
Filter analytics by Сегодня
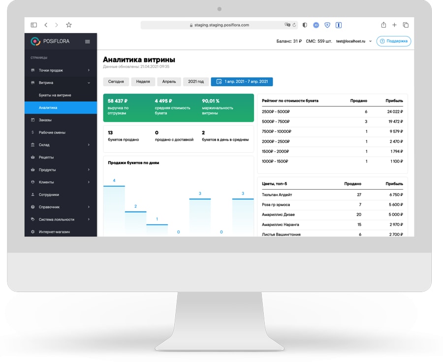click(x=116, y=82)
